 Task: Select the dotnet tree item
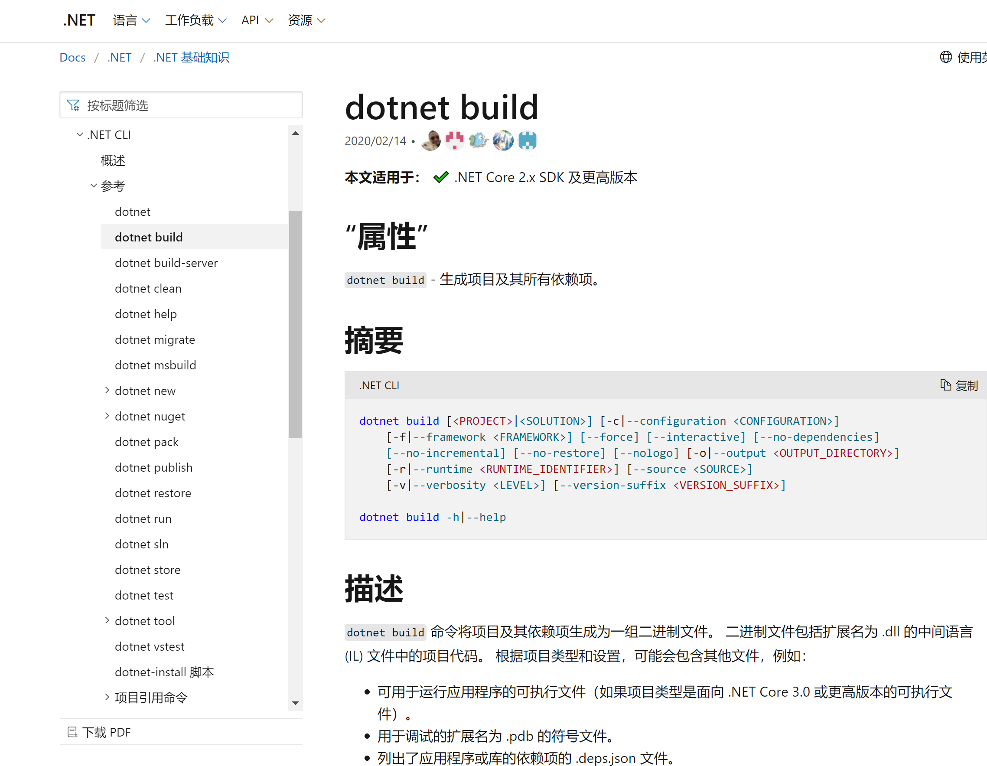(132, 212)
